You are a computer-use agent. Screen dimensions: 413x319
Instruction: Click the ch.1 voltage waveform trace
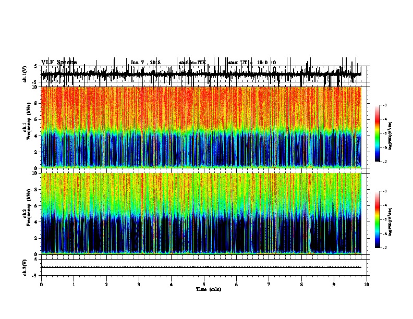pos(201,74)
